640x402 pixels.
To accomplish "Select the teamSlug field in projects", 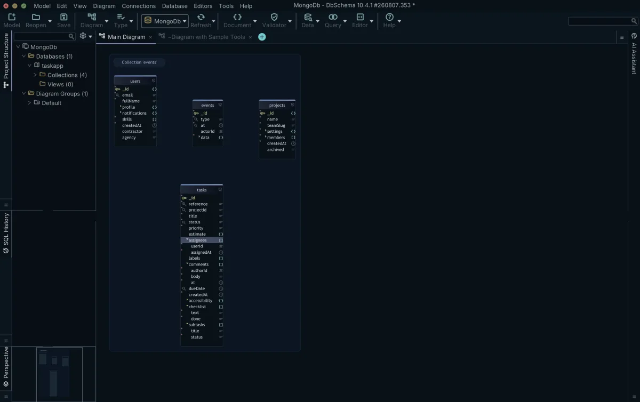I will (277, 125).
